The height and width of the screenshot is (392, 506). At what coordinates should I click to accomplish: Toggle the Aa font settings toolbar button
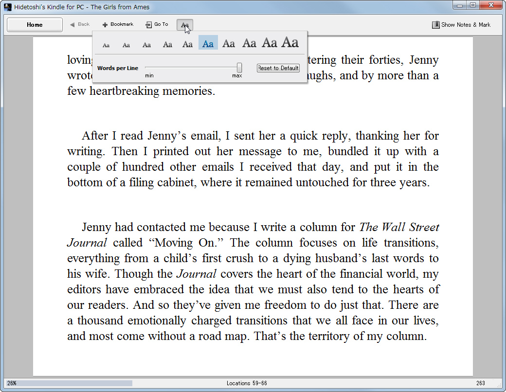tap(184, 25)
